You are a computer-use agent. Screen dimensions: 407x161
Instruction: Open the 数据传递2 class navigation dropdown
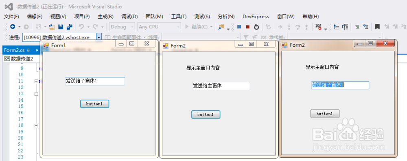coord(21,59)
